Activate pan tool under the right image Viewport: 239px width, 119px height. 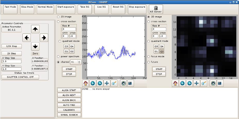pyautogui.click(x=196, y=83)
